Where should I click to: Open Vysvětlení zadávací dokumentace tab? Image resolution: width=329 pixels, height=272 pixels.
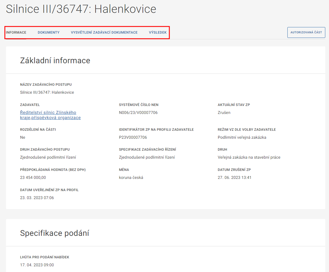click(x=104, y=32)
